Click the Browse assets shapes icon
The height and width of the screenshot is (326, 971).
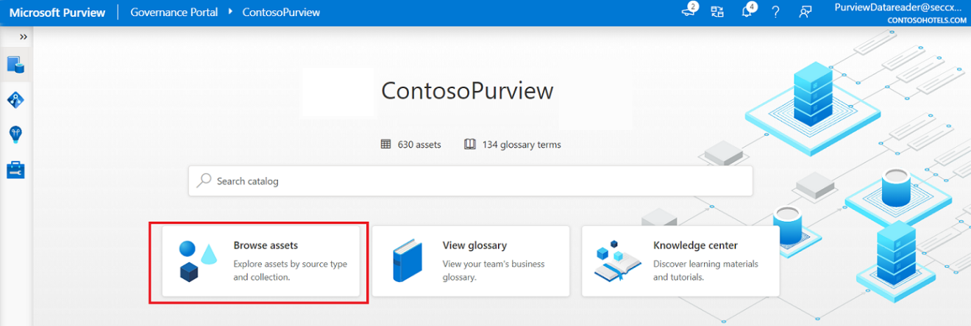(x=197, y=261)
